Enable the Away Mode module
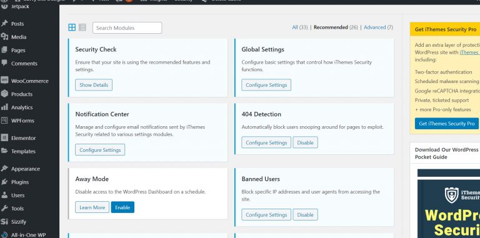 [122, 207]
